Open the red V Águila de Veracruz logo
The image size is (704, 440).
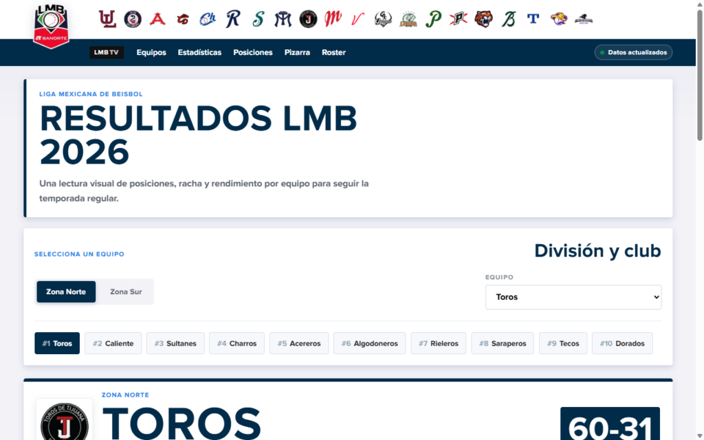click(x=357, y=19)
